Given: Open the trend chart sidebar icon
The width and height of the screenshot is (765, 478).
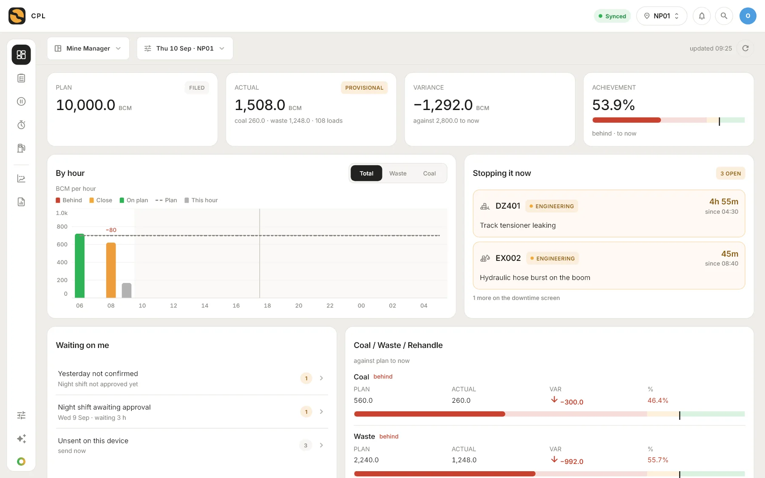Looking at the screenshot, I should tap(21, 178).
